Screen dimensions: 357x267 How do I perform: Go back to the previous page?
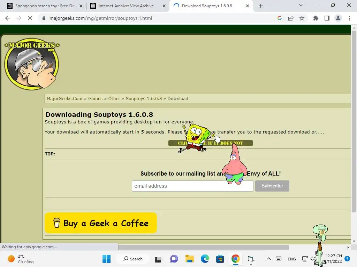tap(8, 18)
